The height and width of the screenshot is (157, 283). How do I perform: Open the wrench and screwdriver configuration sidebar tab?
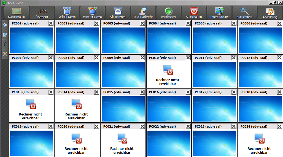click(x=5, y=54)
